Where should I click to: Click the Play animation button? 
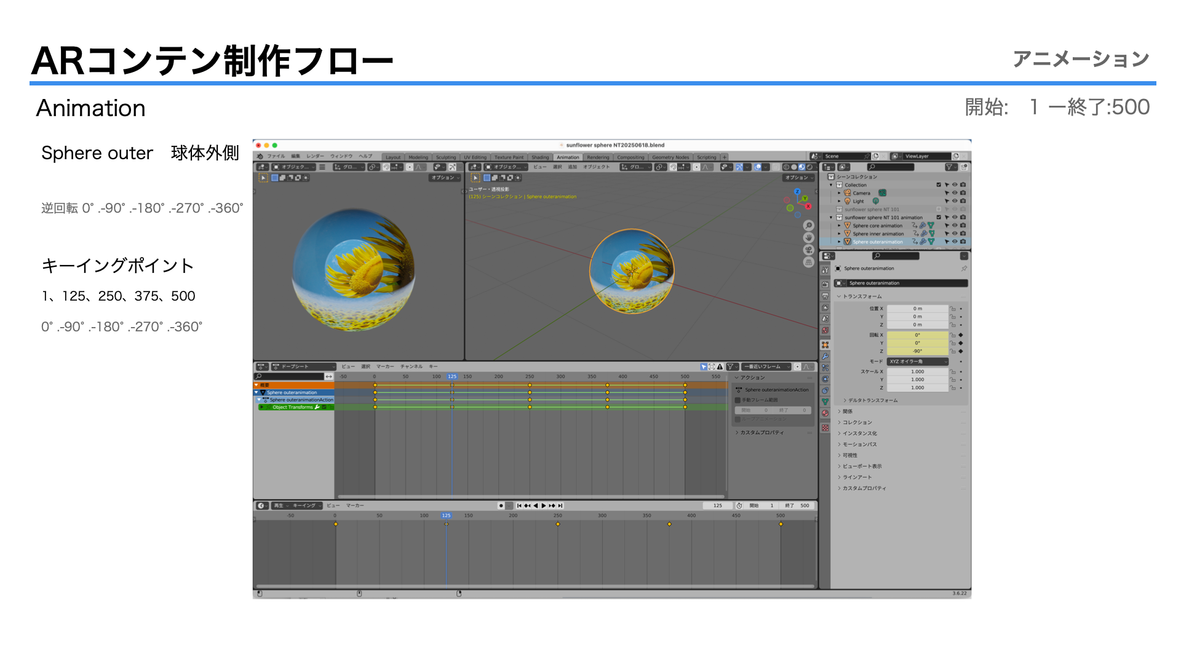click(x=543, y=505)
